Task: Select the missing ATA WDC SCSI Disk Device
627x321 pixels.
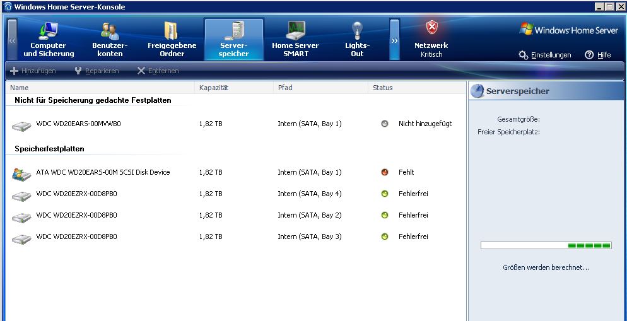Action: [x=103, y=172]
